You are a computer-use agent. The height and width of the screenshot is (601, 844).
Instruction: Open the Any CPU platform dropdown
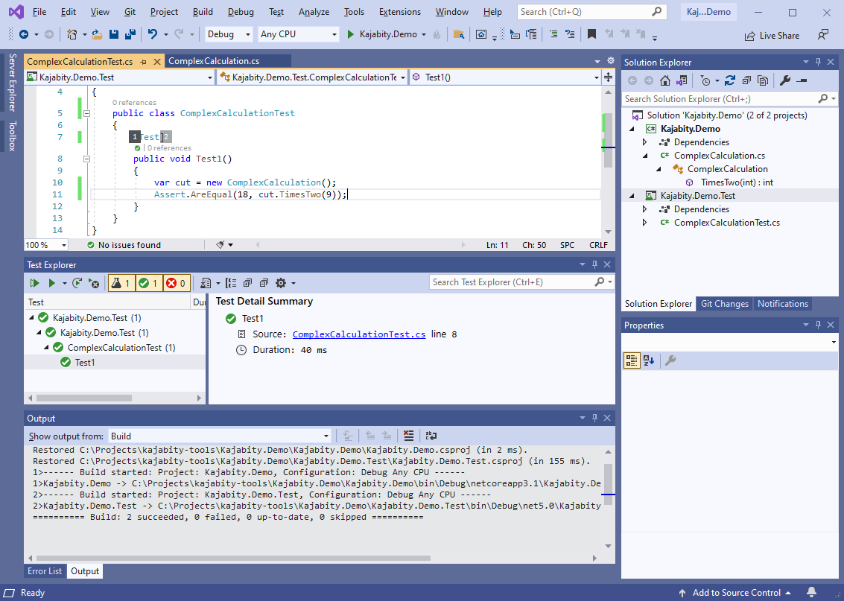(298, 34)
